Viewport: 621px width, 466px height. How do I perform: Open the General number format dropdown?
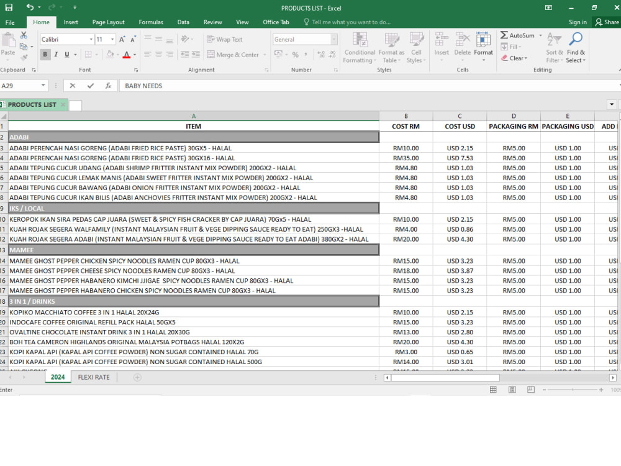coord(334,39)
